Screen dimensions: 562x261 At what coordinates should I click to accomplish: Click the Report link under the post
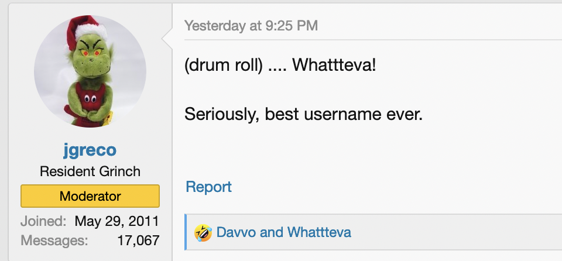(208, 187)
